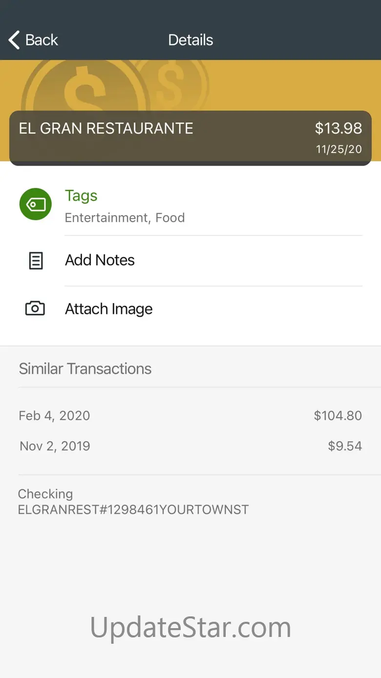The height and width of the screenshot is (678, 381).
Task: Open the Tags label
Action: point(81,196)
